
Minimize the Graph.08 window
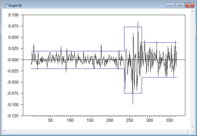coord(170,5)
